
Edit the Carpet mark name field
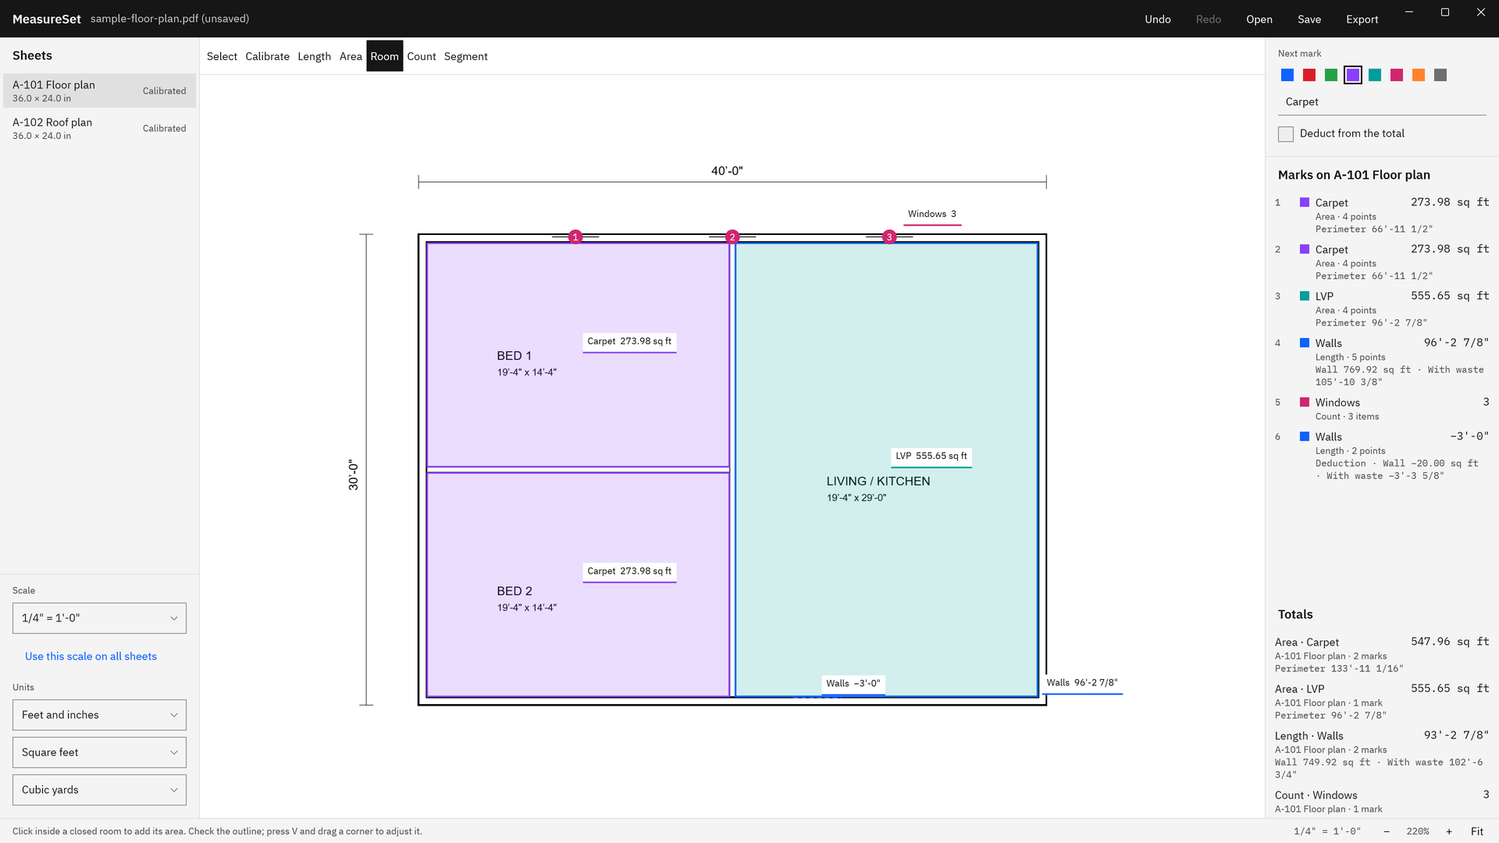tap(1382, 102)
